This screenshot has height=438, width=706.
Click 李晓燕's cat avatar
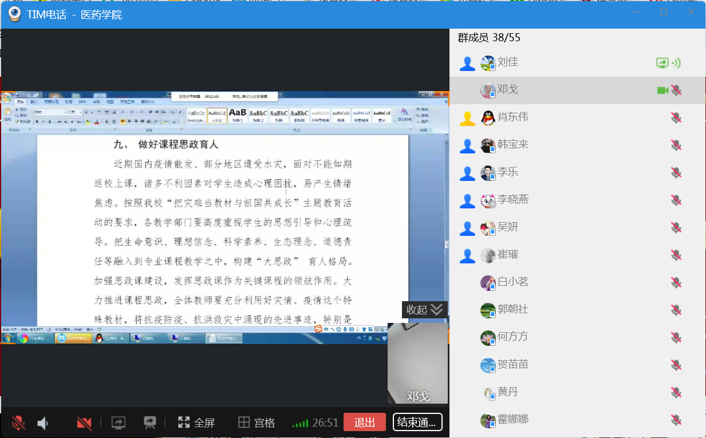(488, 200)
